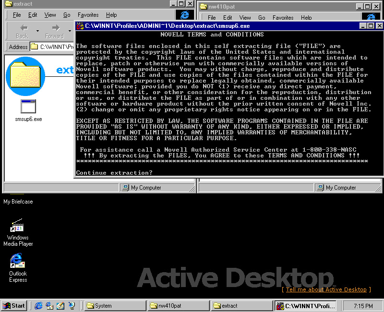Image resolution: width=384 pixels, height=312 pixels.
Task: Expand the Forward history dropdown arrow
Action: [70, 31]
